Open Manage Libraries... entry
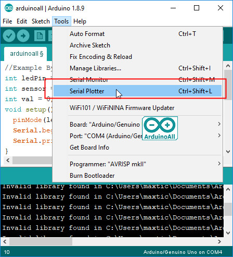 coord(137,68)
